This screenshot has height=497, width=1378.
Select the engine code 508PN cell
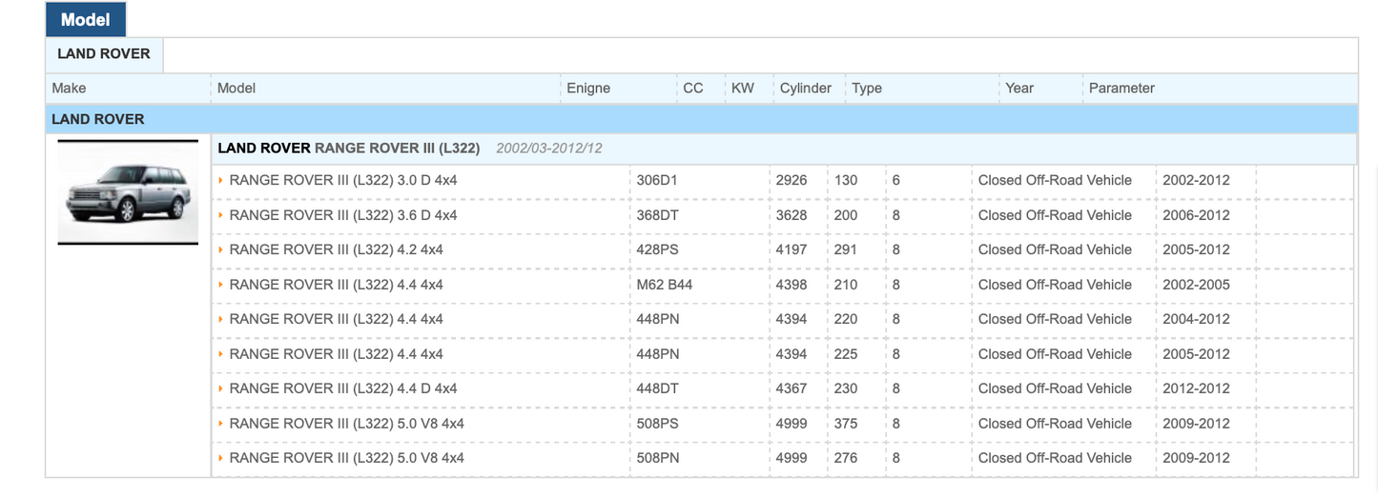point(658,458)
